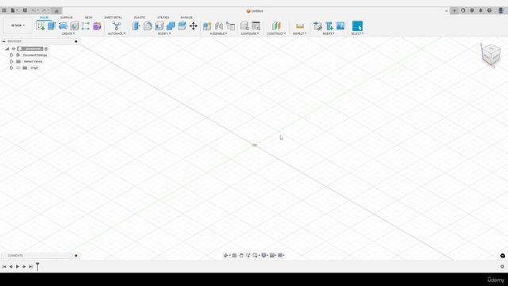Activate the Select tool
This screenshot has width=508, height=286.
[357, 26]
